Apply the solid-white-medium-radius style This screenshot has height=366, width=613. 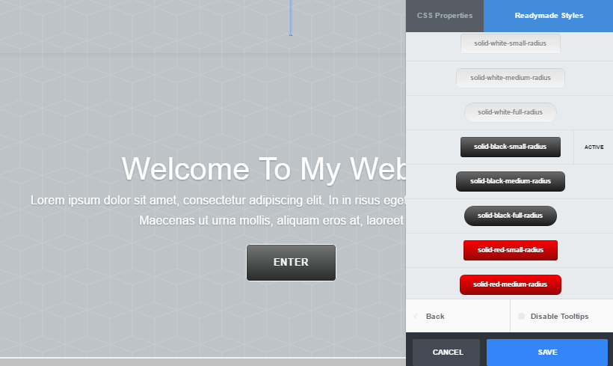(510, 78)
